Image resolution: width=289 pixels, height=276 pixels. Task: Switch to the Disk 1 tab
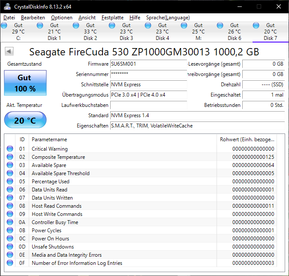tap(54, 31)
